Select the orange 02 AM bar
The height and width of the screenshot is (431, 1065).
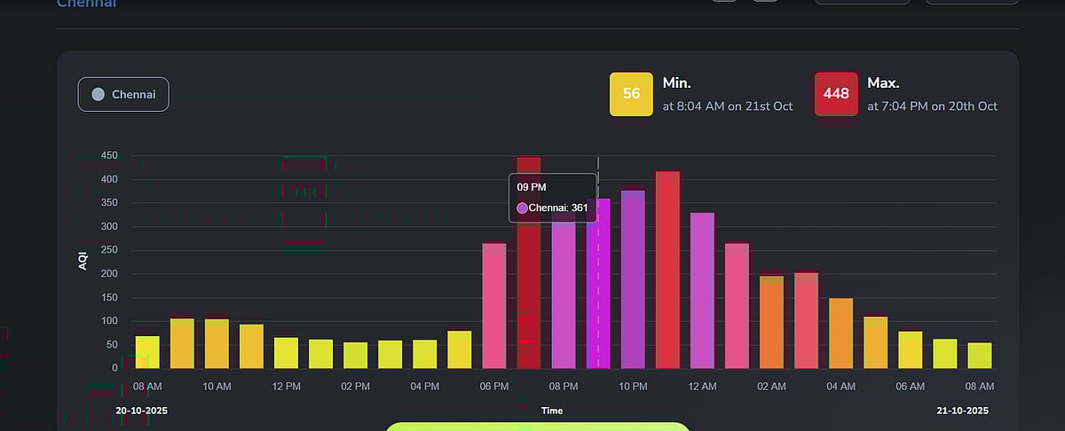[771, 323]
